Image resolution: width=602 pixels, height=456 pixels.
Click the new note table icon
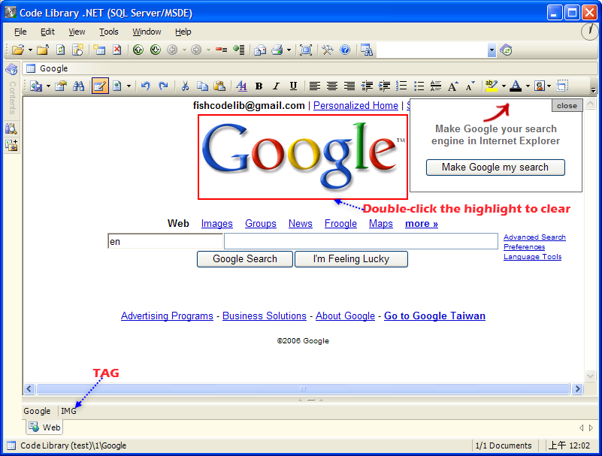pos(99,50)
